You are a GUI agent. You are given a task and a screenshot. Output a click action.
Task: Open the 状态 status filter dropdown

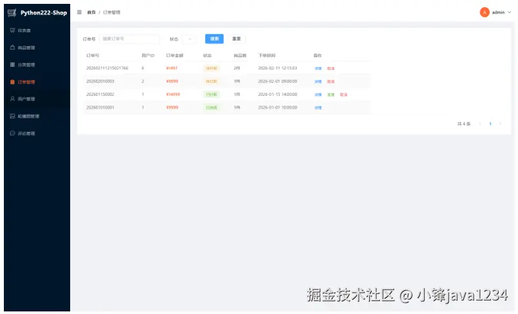pos(189,39)
